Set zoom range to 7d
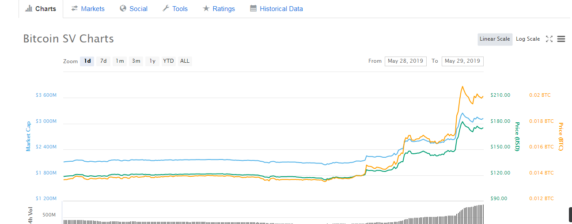Viewport: 572px width, 224px height. [x=103, y=61]
